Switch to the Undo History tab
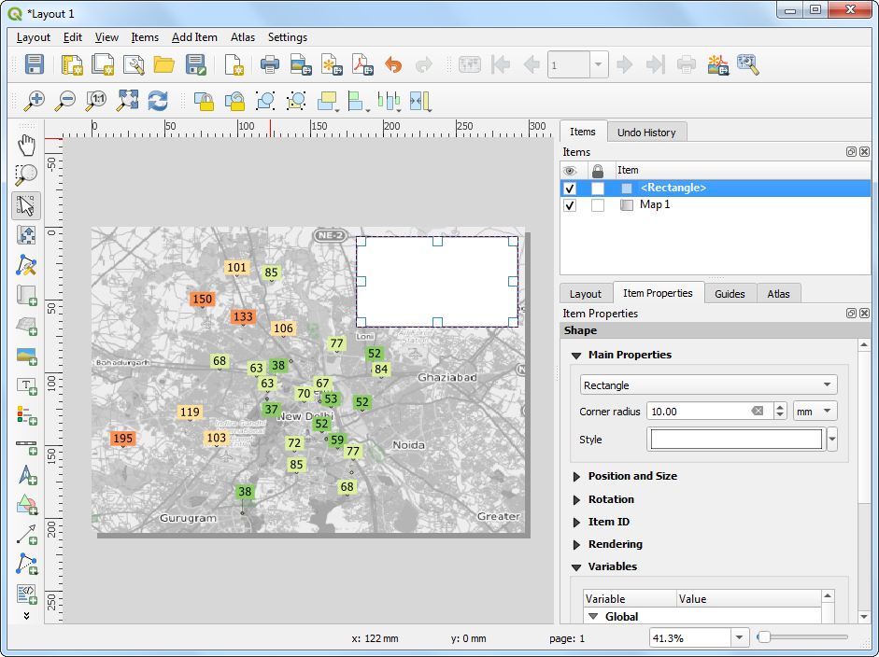Viewport: 879px width, 657px height. pyautogui.click(x=646, y=133)
